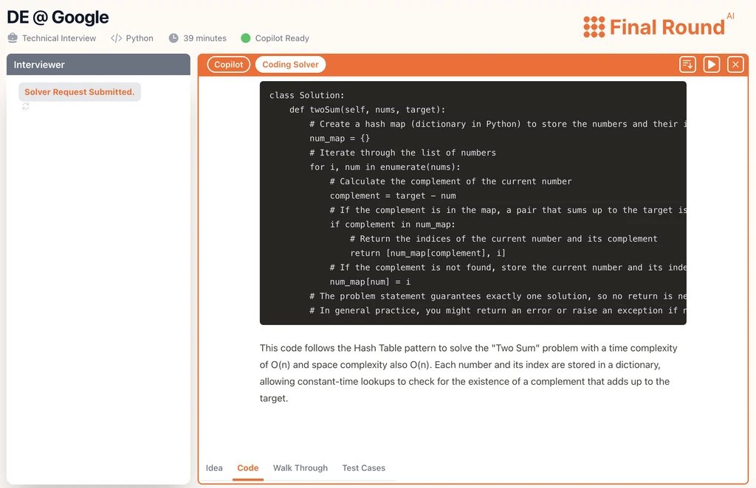
Task: Click the 'complement = target - num' line
Action: 393,196
